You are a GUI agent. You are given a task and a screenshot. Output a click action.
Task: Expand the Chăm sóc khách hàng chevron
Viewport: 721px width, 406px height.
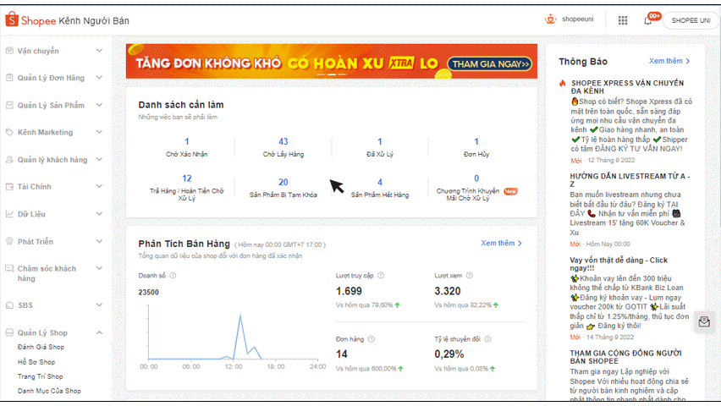[99, 268]
